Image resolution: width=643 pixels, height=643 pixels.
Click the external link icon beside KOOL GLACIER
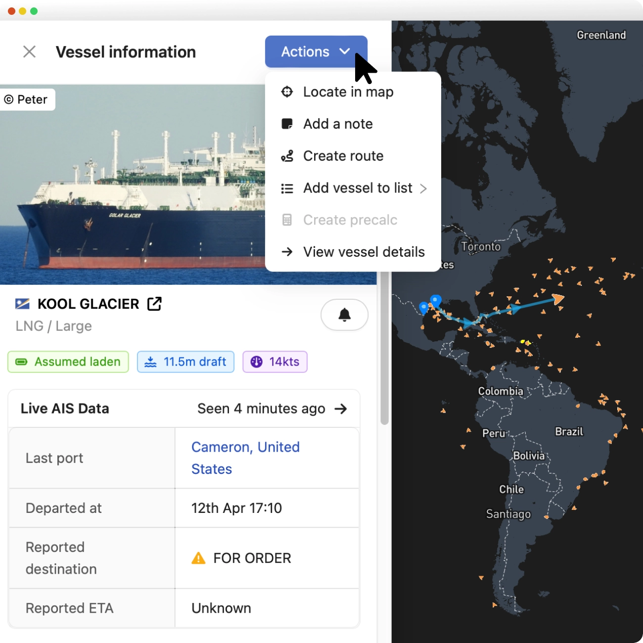tap(154, 304)
